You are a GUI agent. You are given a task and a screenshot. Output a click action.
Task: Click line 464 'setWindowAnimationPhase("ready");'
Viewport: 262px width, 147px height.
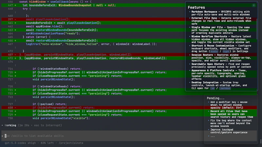coord(53,34)
